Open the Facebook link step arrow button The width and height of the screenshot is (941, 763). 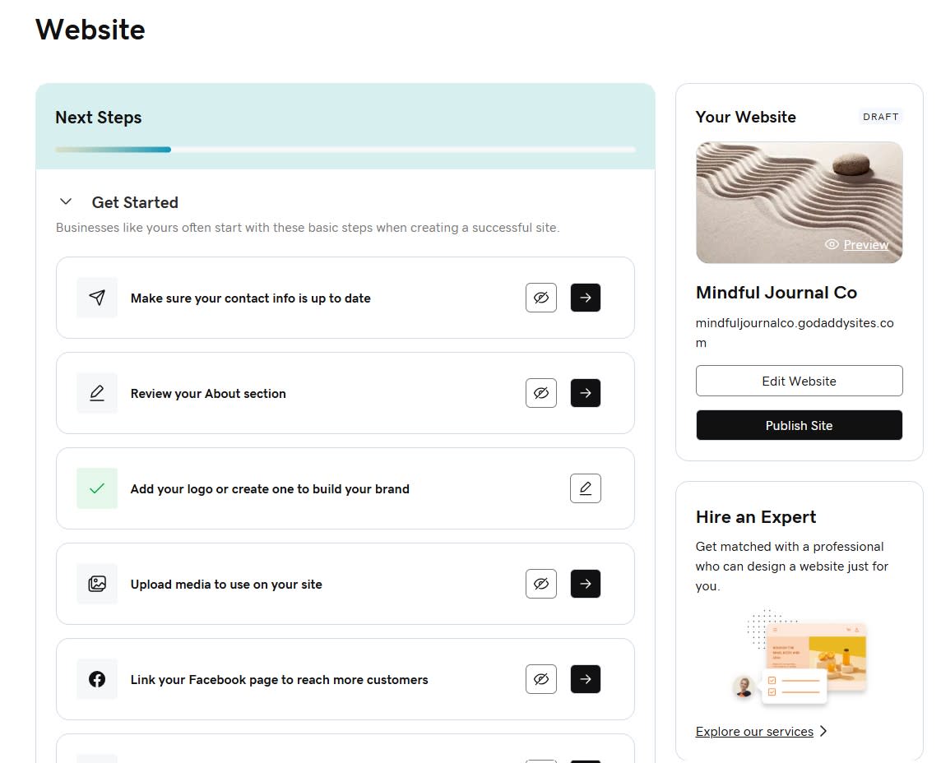coord(586,679)
